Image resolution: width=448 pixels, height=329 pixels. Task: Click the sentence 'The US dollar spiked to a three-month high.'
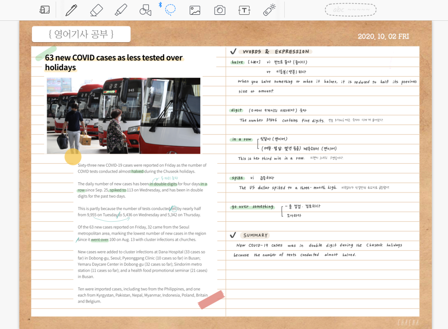(x=288, y=187)
